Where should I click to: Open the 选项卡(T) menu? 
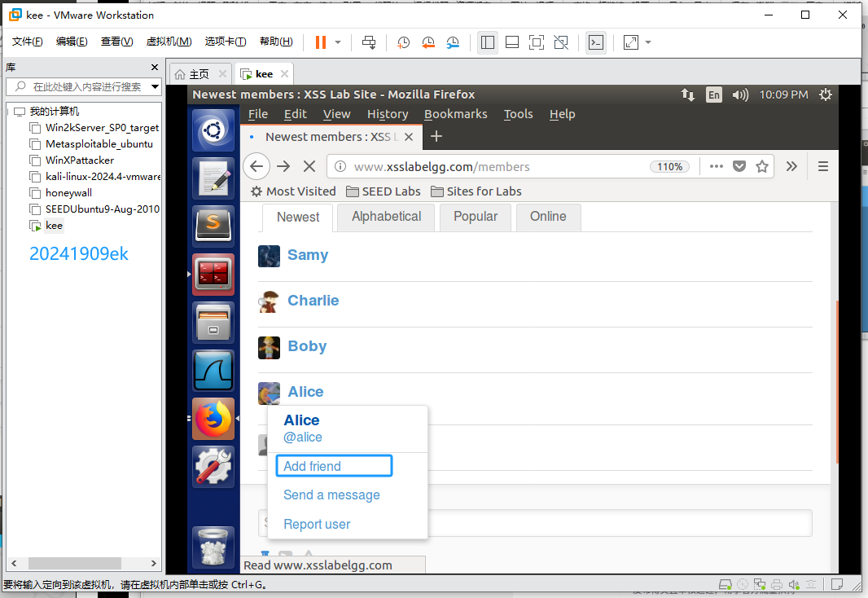[x=226, y=42]
